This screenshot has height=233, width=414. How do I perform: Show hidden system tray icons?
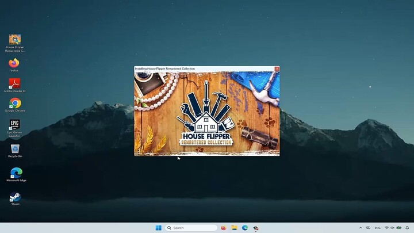tap(361, 228)
